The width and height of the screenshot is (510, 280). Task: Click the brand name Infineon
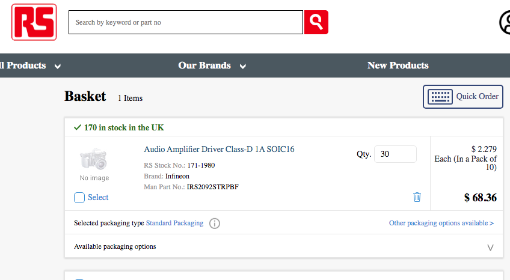pyautogui.click(x=177, y=176)
